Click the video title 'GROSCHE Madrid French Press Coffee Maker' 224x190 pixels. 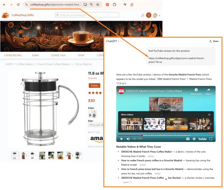pos(154,91)
